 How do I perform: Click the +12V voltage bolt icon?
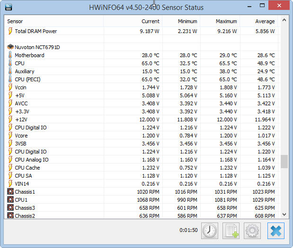[10, 119]
